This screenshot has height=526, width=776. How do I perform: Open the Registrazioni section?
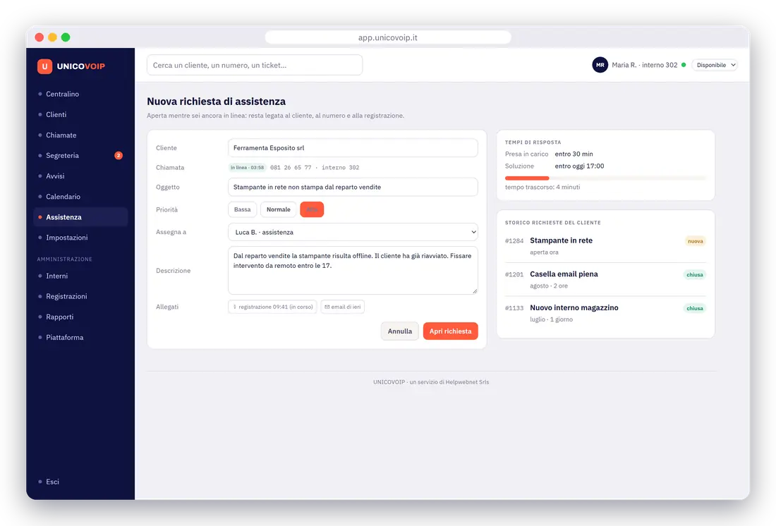66,296
